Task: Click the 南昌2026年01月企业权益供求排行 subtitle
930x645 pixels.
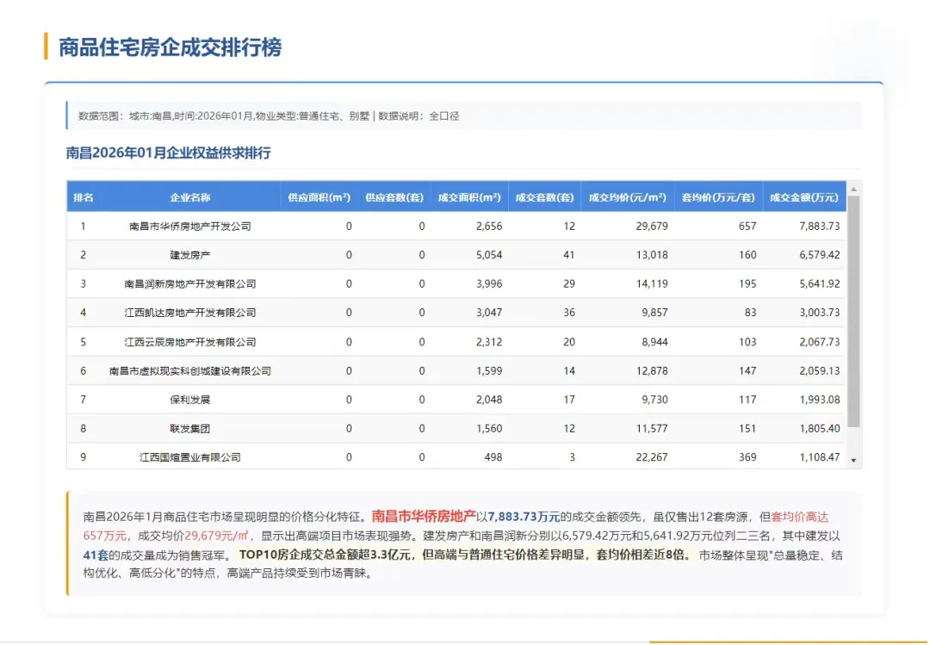Action: click(169, 153)
